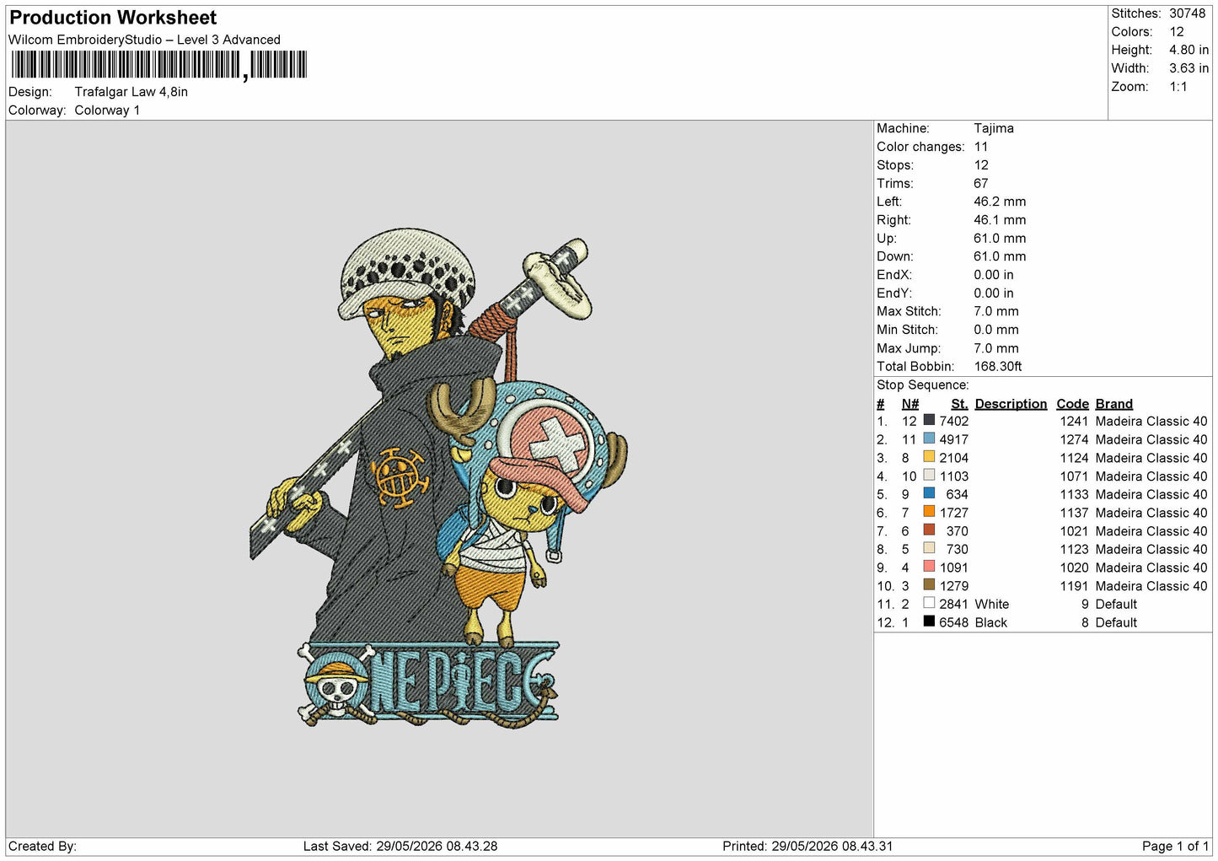Click the light blue swatch for stop 2
The height and width of the screenshot is (861, 1218).
[x=929, y=439]
